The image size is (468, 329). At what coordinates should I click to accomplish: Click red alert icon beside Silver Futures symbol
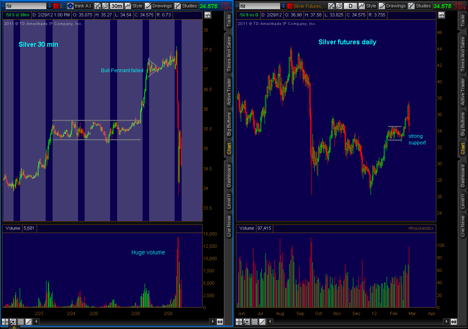click(290, 6)
